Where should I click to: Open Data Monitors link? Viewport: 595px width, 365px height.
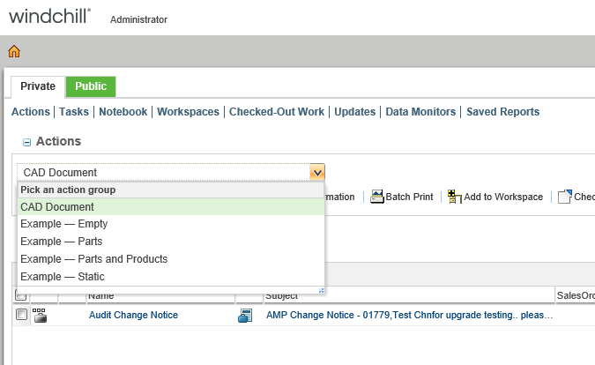[420, 112]
